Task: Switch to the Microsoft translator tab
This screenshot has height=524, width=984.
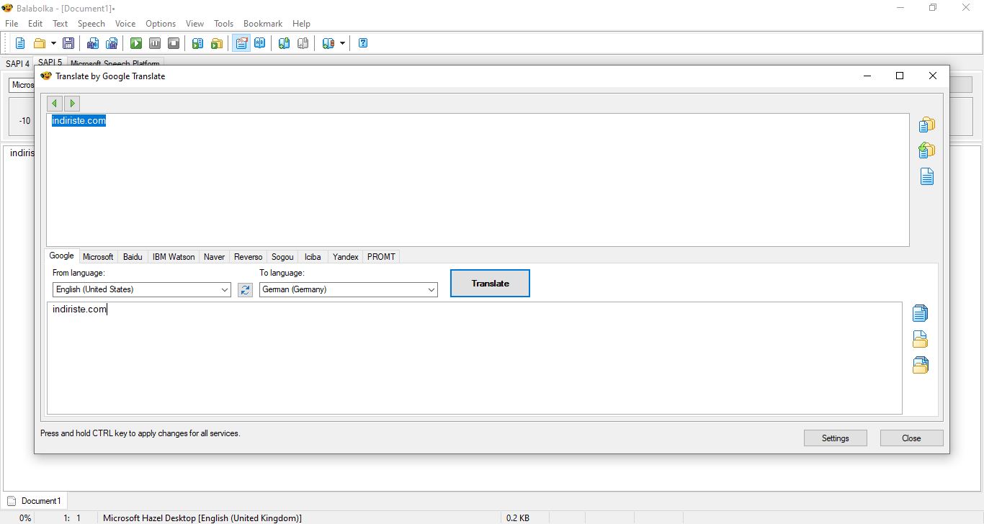Action: [98, 257]
